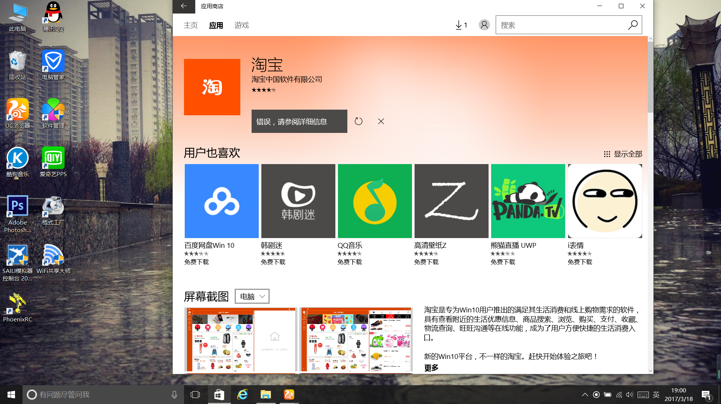721x404 pixels.
Task: Show hidden tray icons chevron
Action: click(585, 395)
